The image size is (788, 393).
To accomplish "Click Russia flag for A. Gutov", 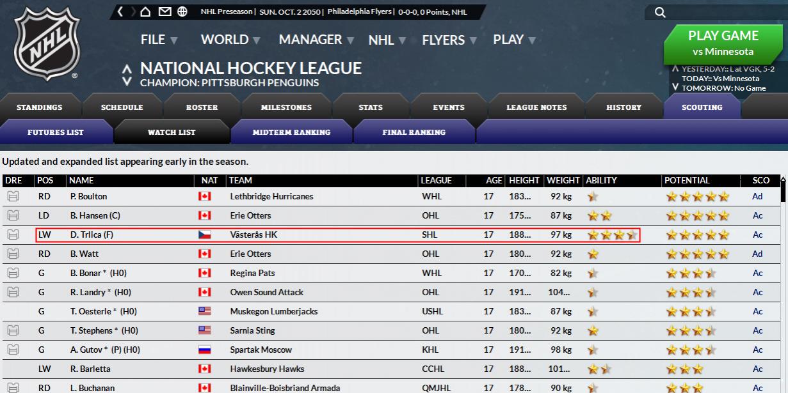I will 205,350.
